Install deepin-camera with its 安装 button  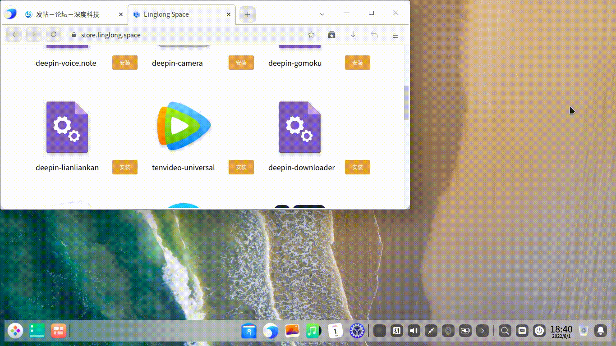coord(241,63)
